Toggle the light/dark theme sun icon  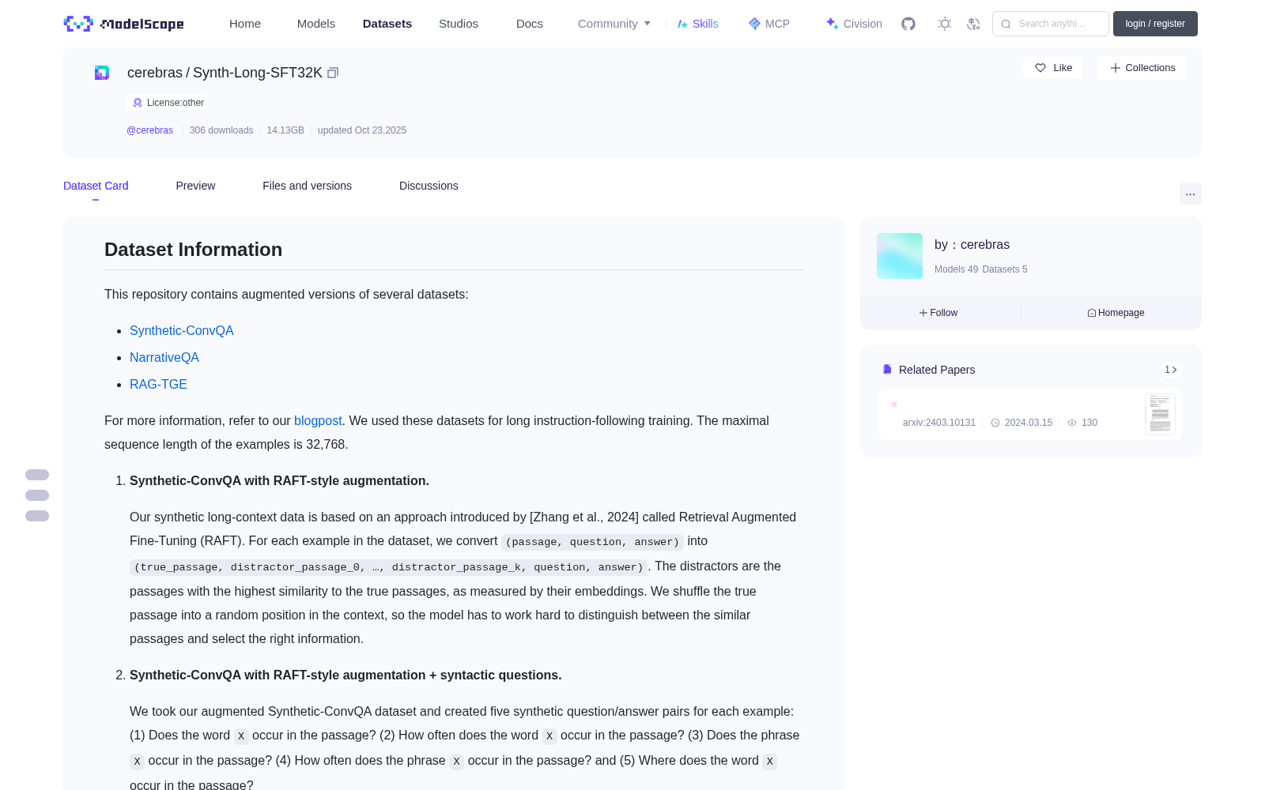945,24
